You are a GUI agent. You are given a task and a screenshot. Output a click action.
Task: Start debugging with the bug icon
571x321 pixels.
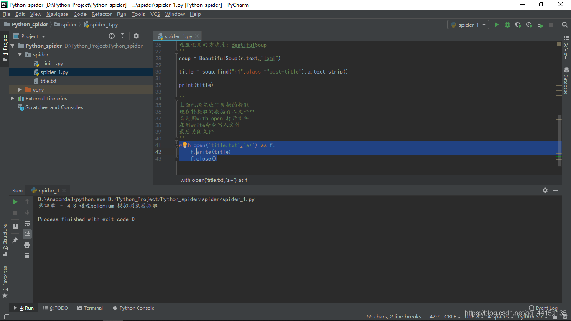pyautogui.click(x=507, y=25)
